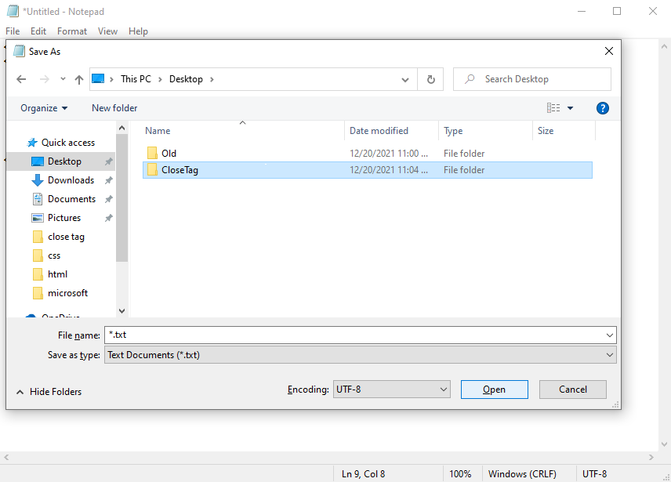This screenshot has height=482, width=671.
Task: Go back using the back arrow
Action: 21,79
